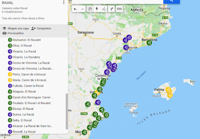The image size is (200, 139).
Task: Click purple marker icon beside Coves de Vinromà. La Ravale...
Action: (x=10, y=69)
